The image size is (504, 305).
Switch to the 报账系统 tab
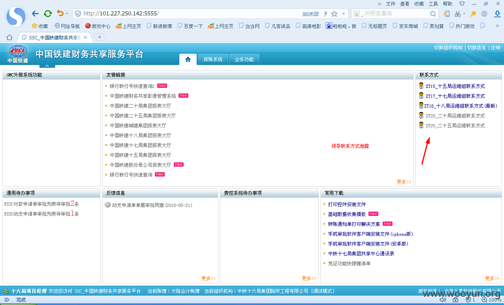213,60
